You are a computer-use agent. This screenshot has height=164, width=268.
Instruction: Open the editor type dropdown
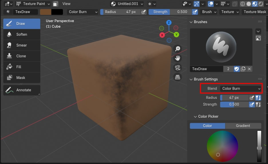(9, 4)
